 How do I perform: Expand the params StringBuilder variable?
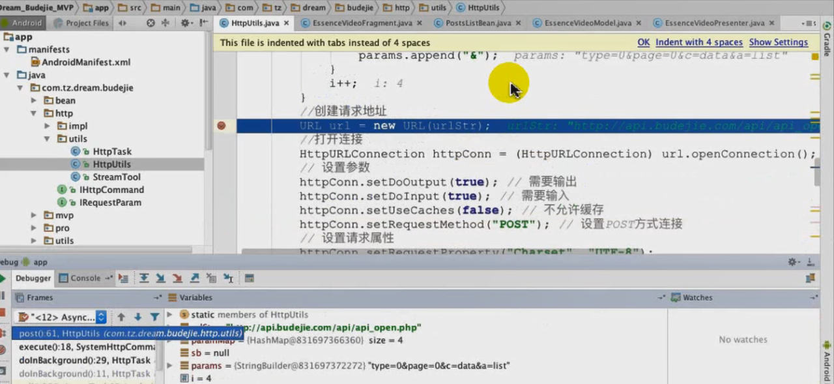point(170,366)
